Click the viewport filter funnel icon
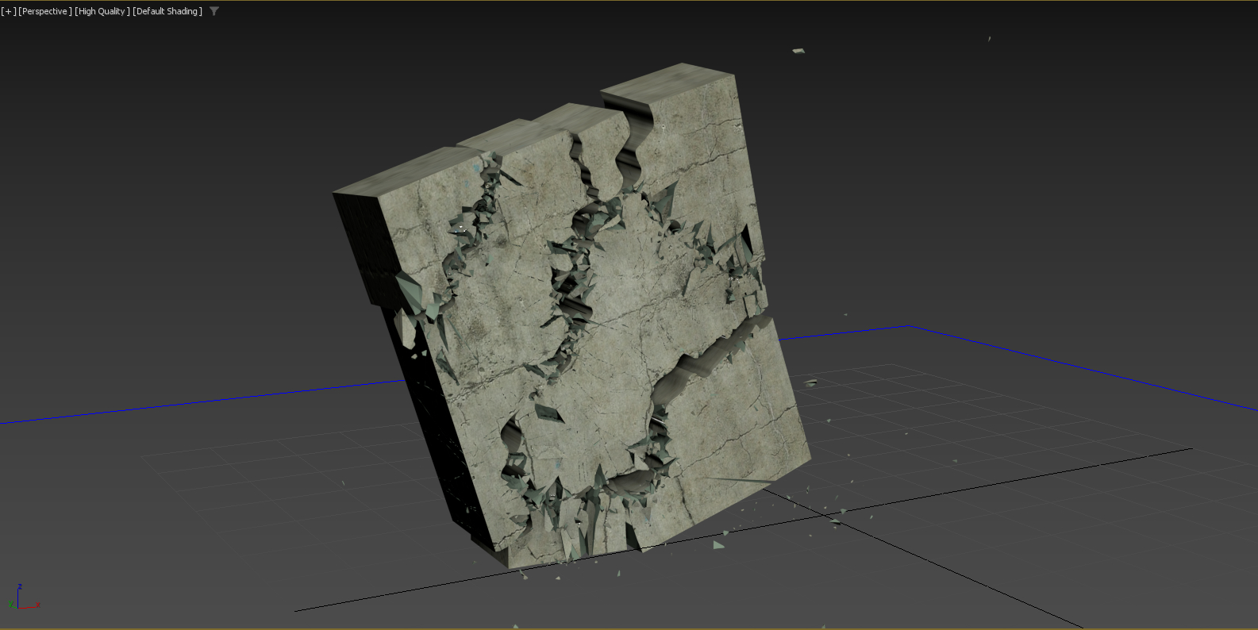The image size is (1258, 630). [214, 11]
